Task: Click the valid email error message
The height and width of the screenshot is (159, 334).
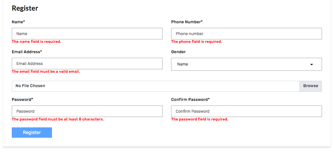Action: (x=46, y=72)
